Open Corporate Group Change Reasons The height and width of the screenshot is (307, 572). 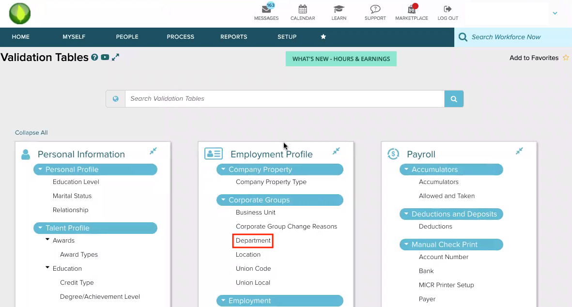click(286, 227)
